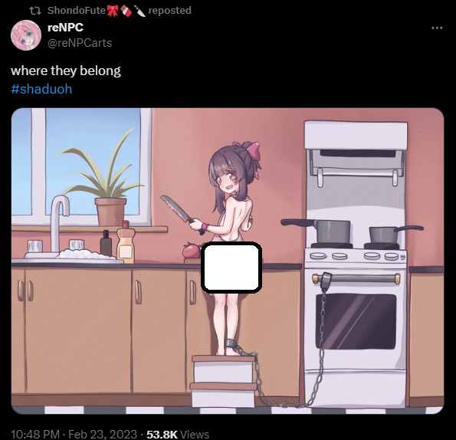The height and width of the screenshot is (440, 456).
Task: Click the ribbon emoji after ShondoFute
Action: (x=112, y=11)
